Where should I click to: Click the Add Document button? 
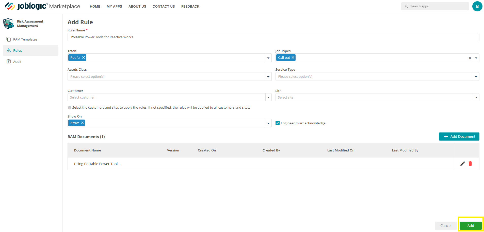(459, 137)
